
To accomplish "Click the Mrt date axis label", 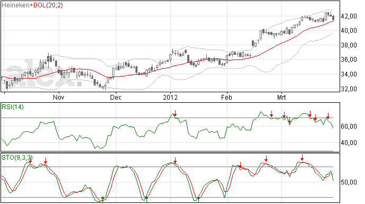I will click(x=281, y=97).
